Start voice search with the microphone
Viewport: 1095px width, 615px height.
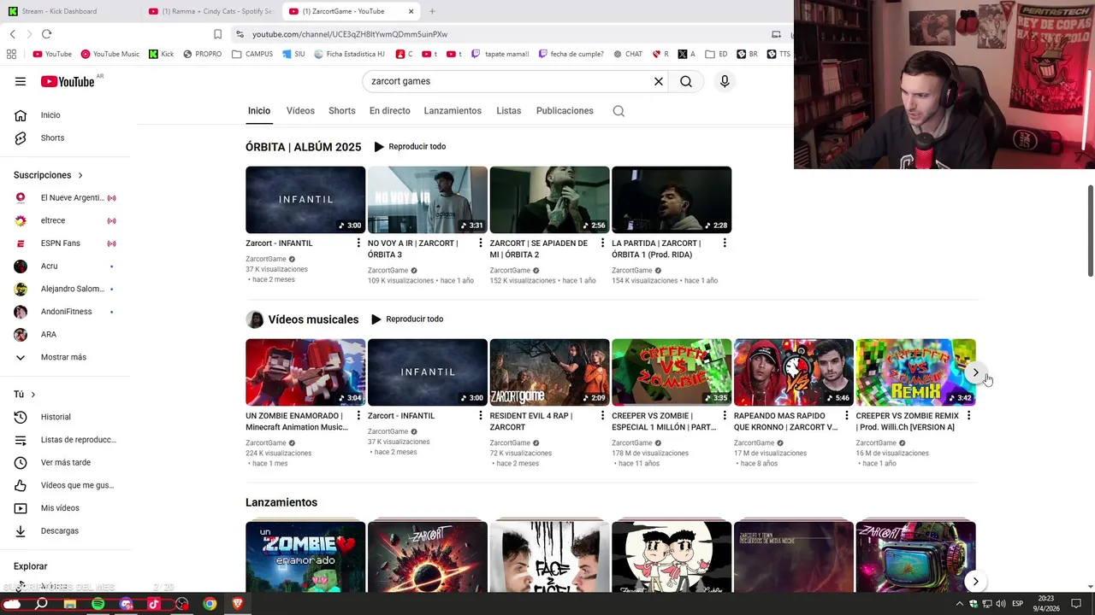pos(725,81)
